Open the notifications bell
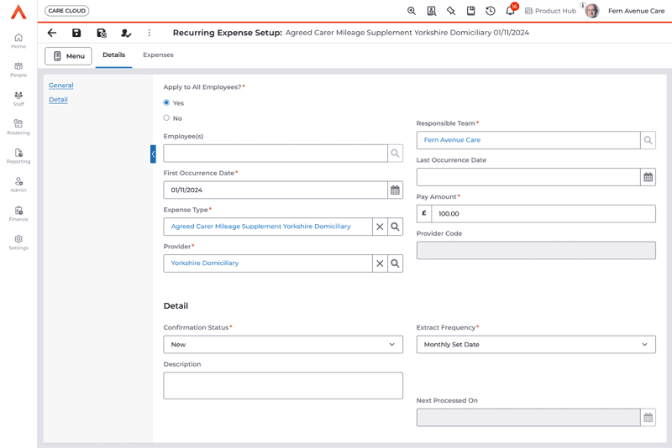The image size is (672, 448). pyautogui.click(x=510, y=11)
